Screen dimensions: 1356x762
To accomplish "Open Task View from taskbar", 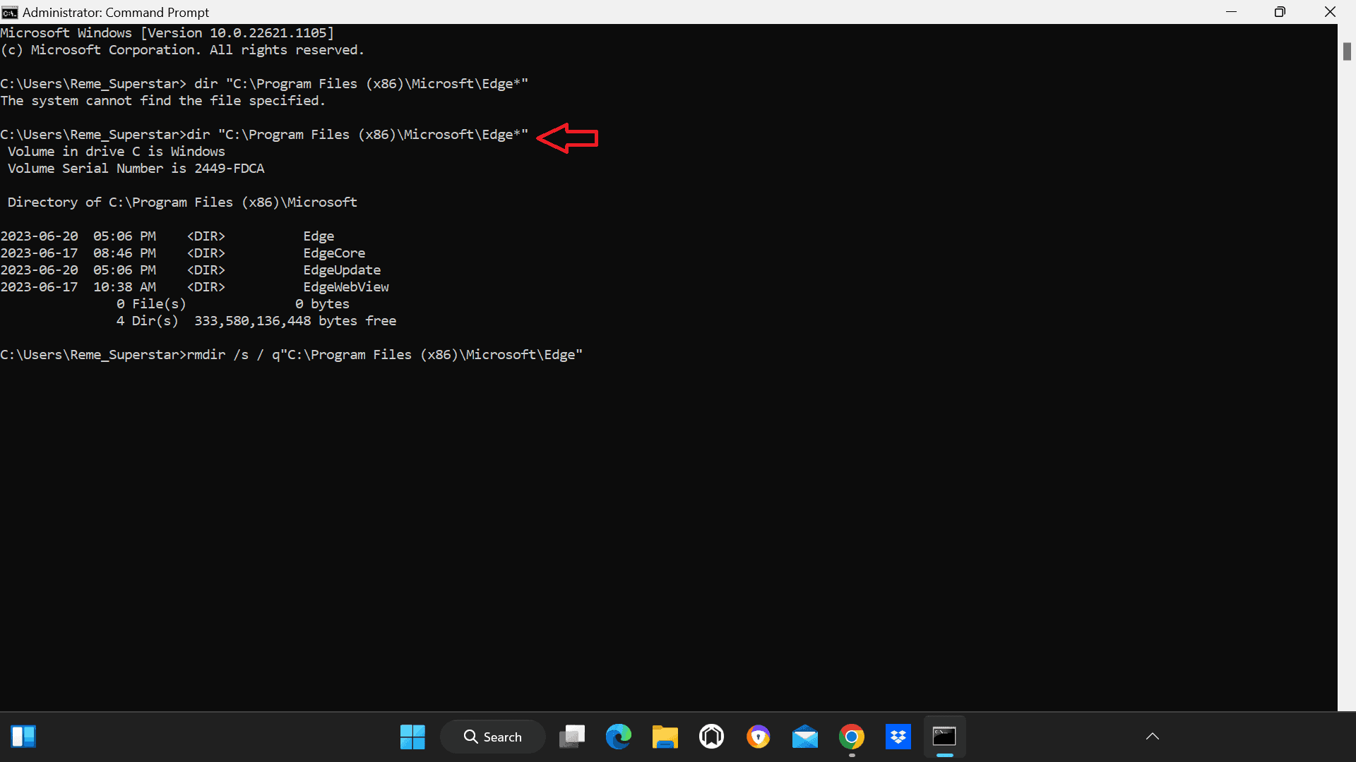I will [572, 737].
